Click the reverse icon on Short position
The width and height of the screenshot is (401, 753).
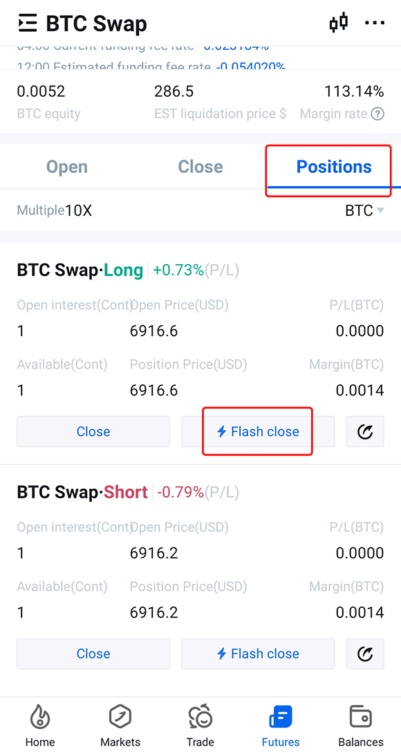[x=365, y=653]
